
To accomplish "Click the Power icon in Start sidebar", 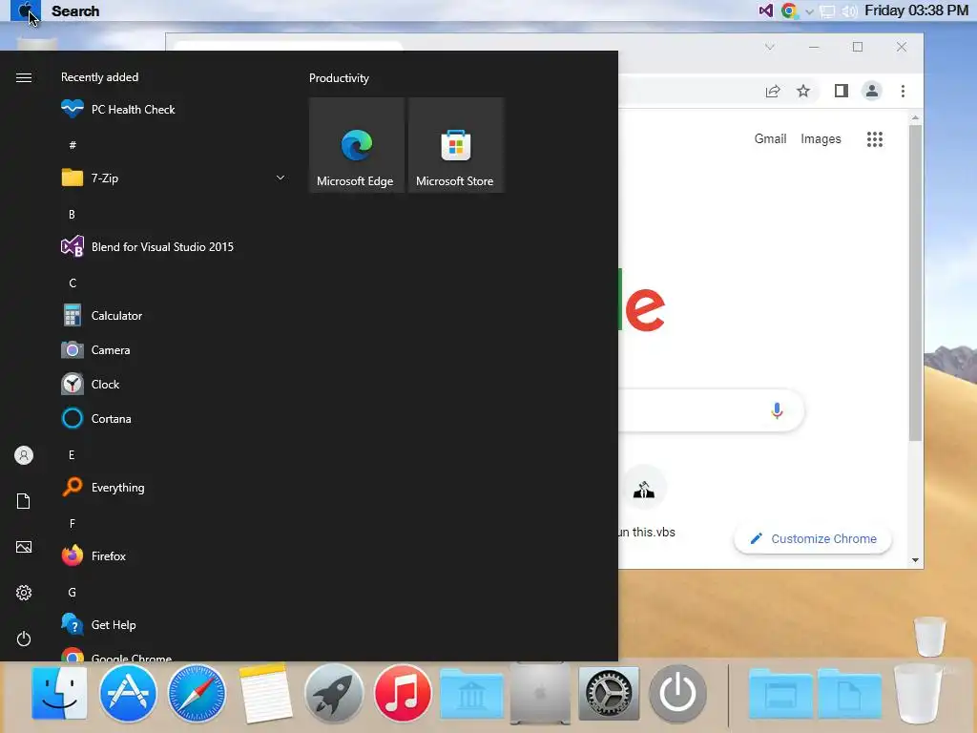I will click(24, 639).
